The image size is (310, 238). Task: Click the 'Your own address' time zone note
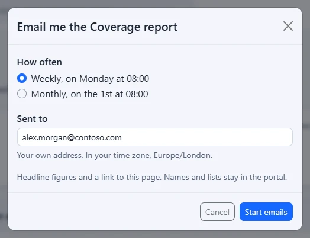click(x=115, y=156)
